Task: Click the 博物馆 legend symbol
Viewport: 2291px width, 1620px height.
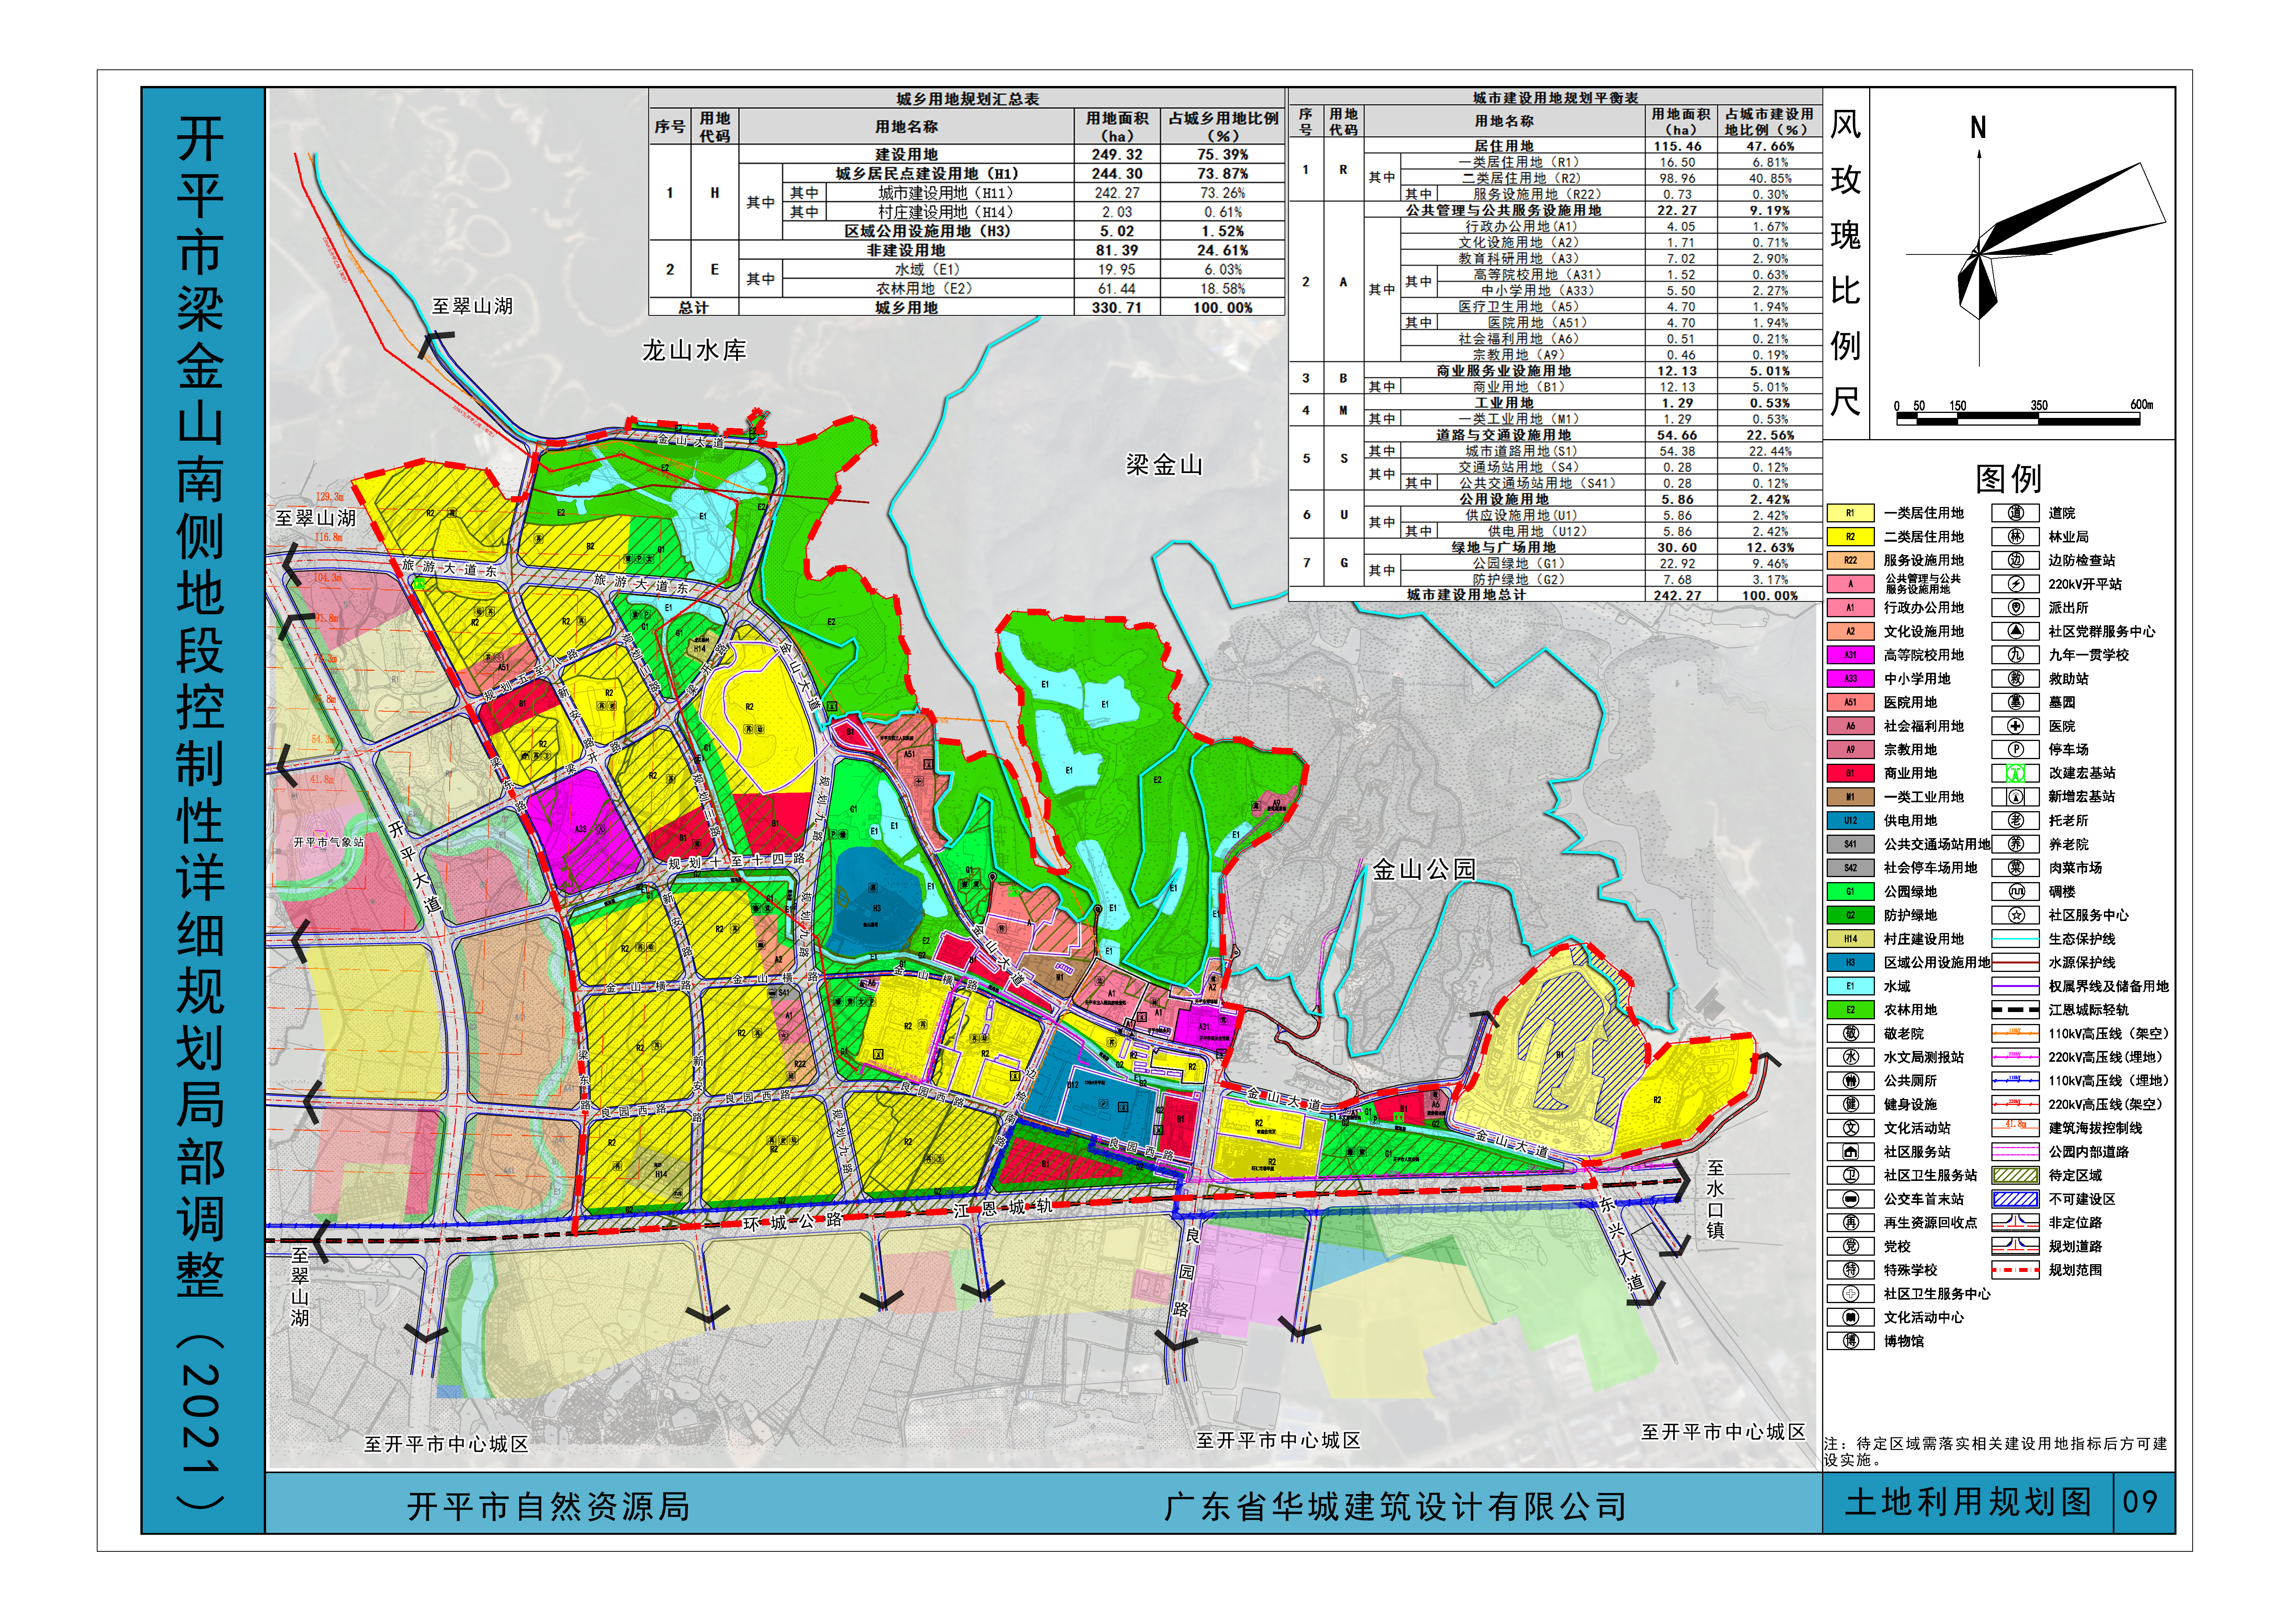Action: pos(1851,1342)
